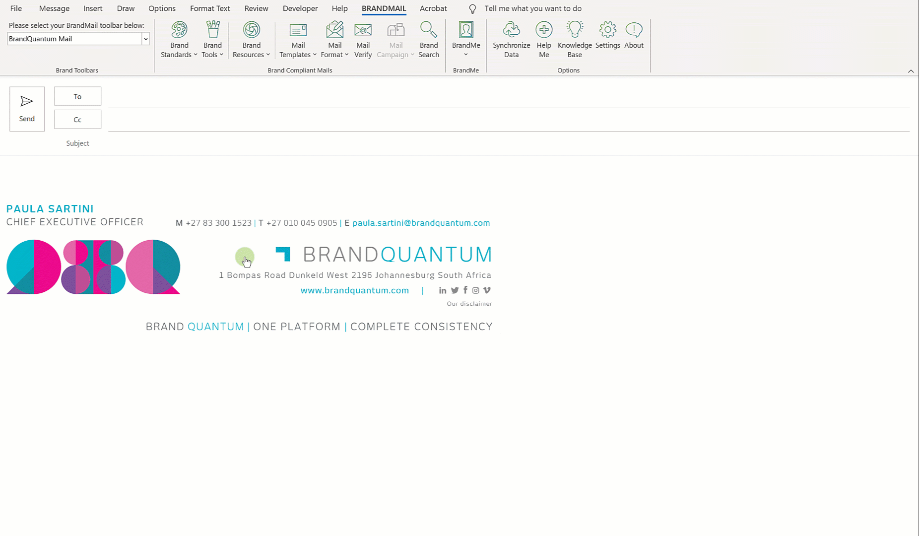Open Twitter icon in signature
This screenshot has width=919, height=536.
tap(455, 291)
